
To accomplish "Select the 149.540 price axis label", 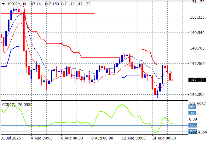I will (197, 33).
